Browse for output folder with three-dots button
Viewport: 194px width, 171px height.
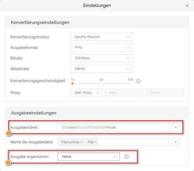pos(175,128)
